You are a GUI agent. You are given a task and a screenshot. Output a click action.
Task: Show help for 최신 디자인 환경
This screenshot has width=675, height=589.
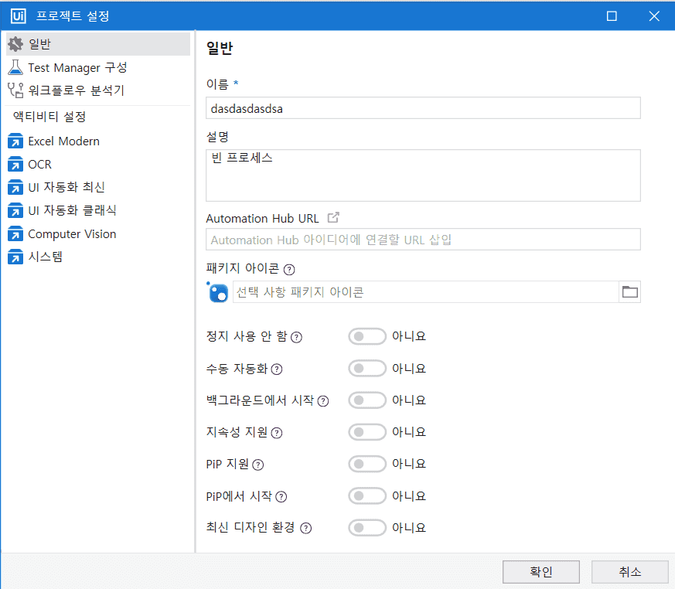305,529
